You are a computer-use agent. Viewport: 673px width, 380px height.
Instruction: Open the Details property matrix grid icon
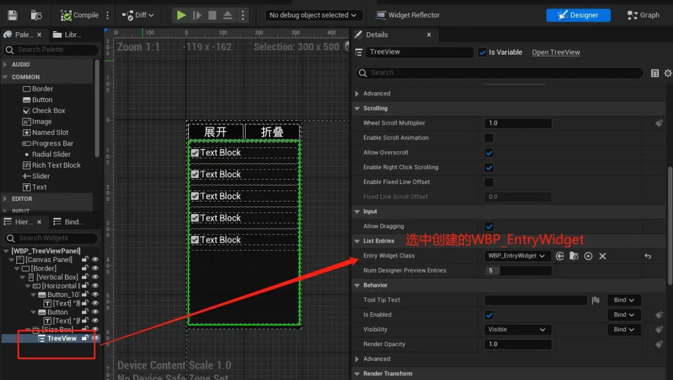(654, 73)
